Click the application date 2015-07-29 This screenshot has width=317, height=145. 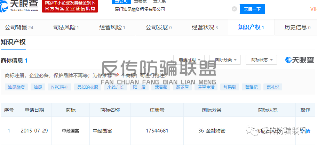coord(34,131)
